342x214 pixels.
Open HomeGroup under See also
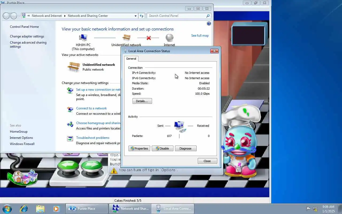pos(19,132)
